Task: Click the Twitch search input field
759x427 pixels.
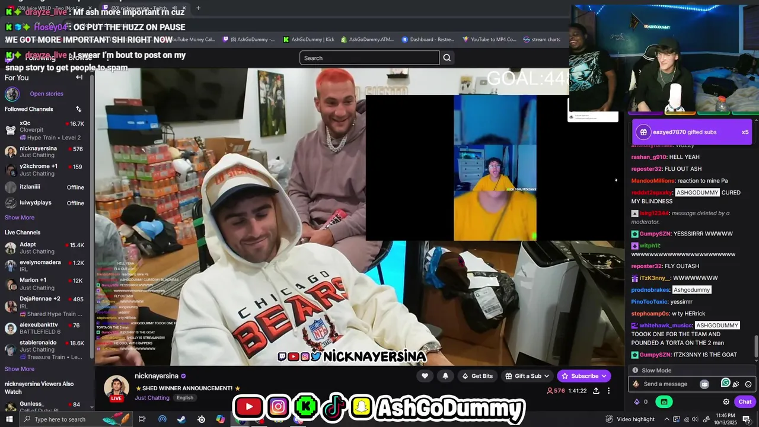Action: click(x=369, y=58)
